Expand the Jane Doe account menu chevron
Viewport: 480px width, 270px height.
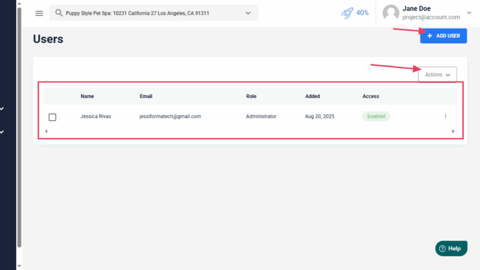tap(469, 13)
